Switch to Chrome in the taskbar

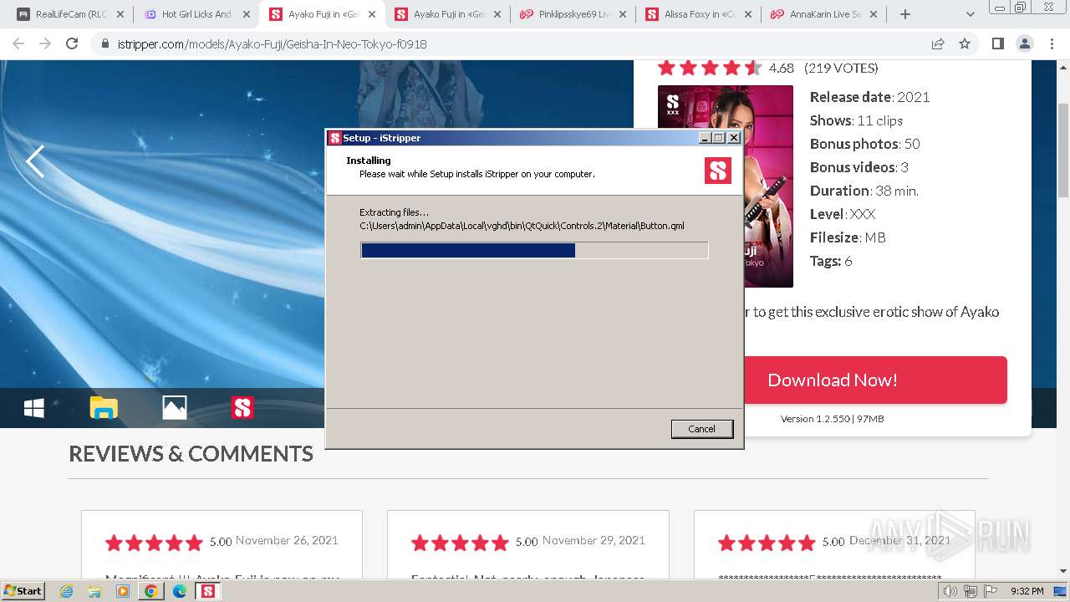click(x=150, y=591)
